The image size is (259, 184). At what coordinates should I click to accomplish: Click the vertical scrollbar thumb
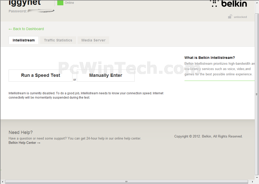click(x=257, y=94)
